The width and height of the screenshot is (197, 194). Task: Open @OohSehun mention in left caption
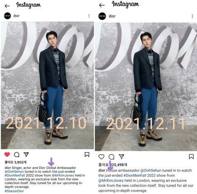pyautogui.click(x=14, y=171)
